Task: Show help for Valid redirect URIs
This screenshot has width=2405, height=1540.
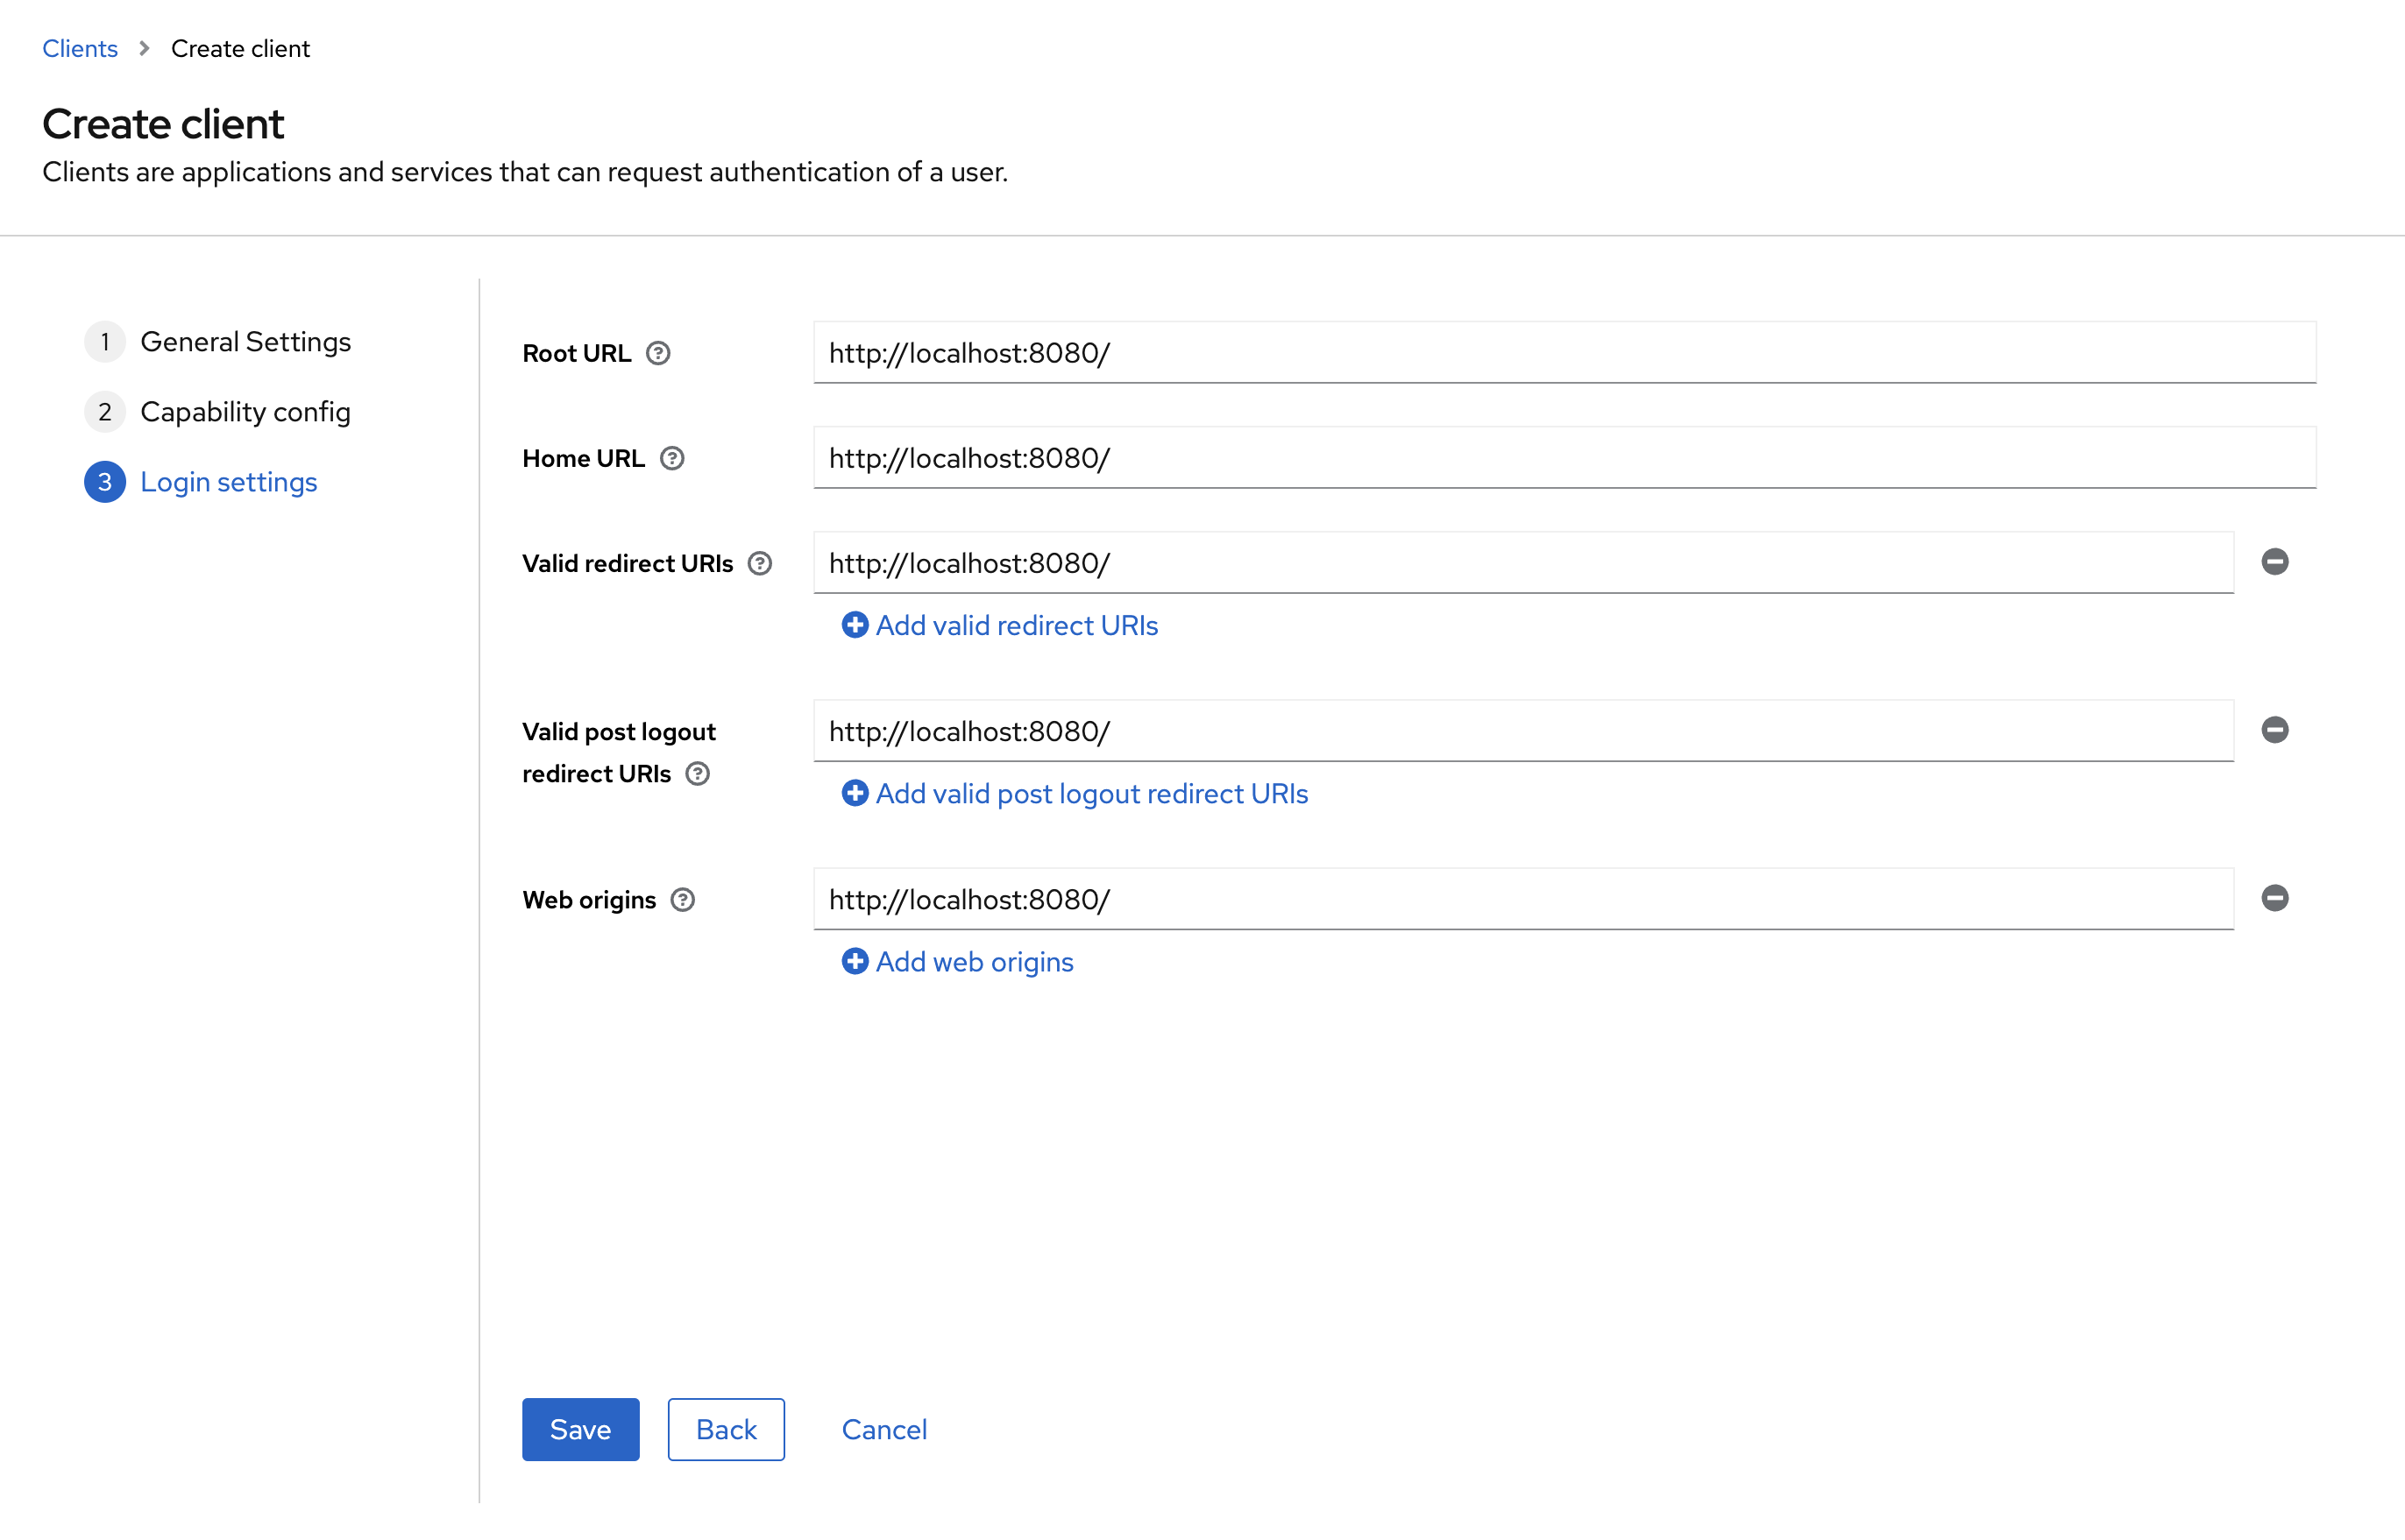Action: point(760,563)
